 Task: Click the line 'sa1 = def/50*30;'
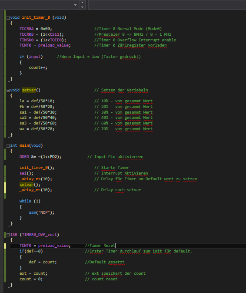pyautogui.click(x=38, y=112)
